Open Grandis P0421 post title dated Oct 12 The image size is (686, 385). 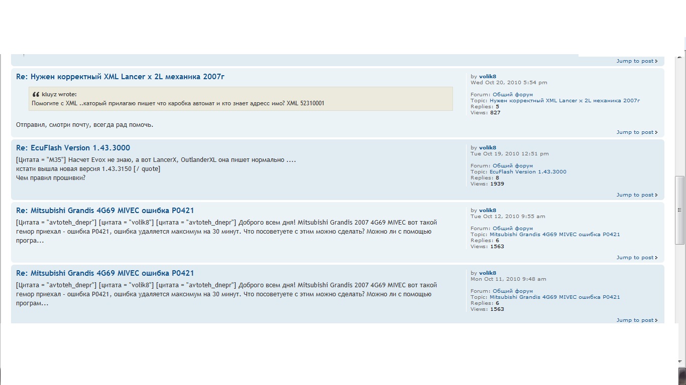pos(105,211)
